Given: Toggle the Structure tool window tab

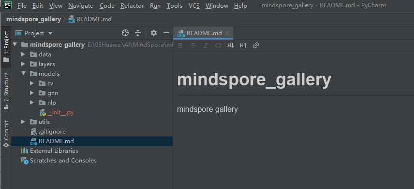Looking at the screenshot, I should coord(6,91).
